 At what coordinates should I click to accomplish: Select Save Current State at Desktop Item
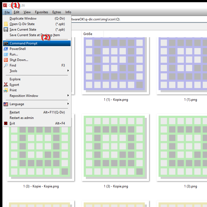37,35
